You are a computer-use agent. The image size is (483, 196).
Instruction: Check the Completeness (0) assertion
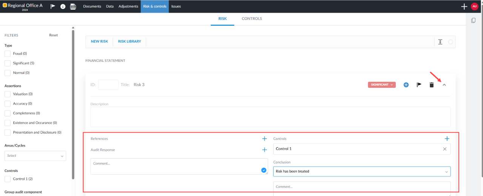point(8,113)
